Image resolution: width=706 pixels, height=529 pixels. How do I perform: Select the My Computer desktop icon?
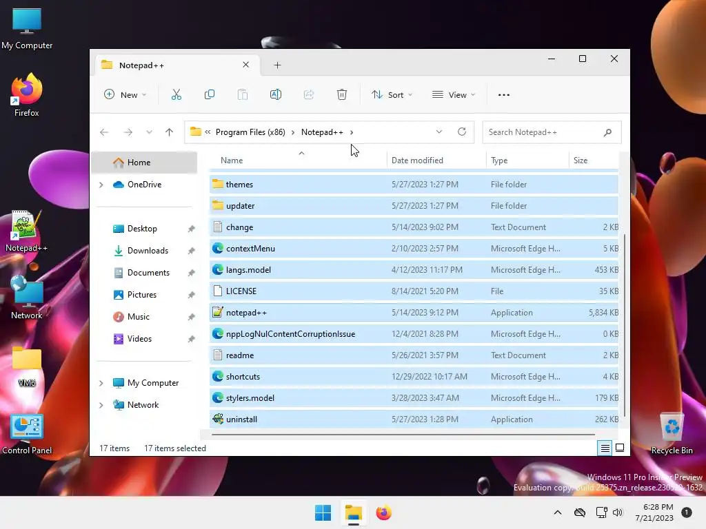27,28
